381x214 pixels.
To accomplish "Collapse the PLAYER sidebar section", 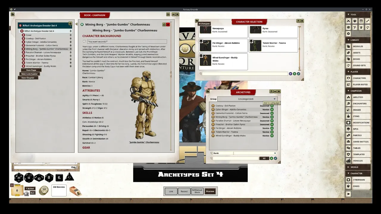I will 358,72.
